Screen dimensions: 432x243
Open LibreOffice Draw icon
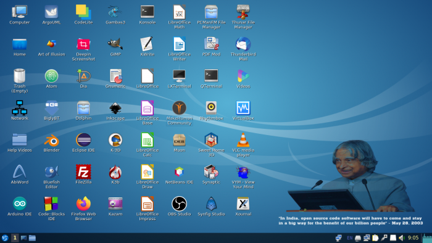click(x=147, y=171)
